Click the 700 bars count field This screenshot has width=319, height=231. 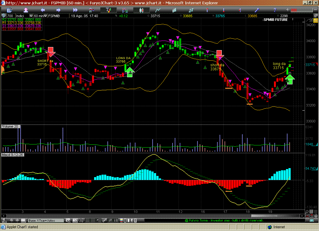(x=10, y=16)
